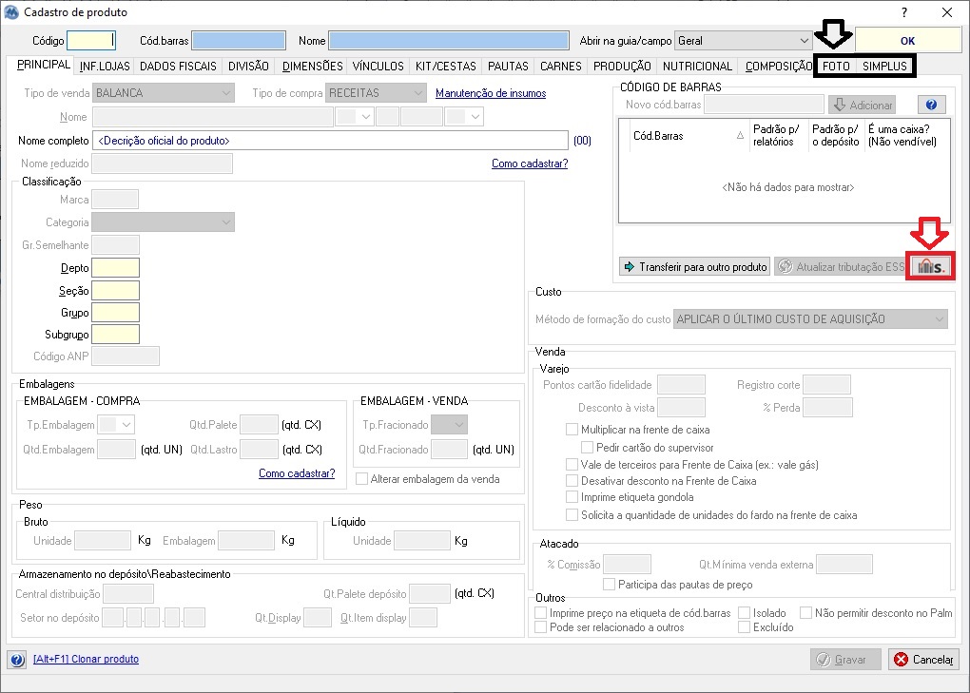970x693 pixels.
Task: Enable Imprime preço na etiqueta de cód.barras
Action: pyautogui.click(x=541, y=612)
